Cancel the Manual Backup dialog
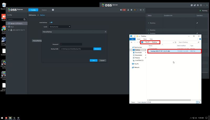Image resolution: width=210 pixels, height=120 pixels. click(102, 61)
